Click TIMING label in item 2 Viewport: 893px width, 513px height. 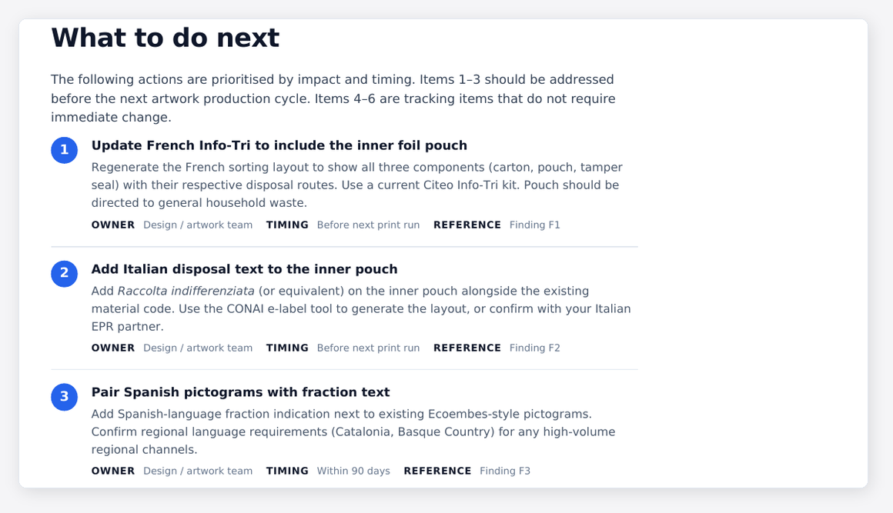pos(287,348)
